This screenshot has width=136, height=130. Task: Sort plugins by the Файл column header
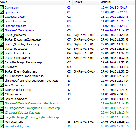pos(33,2)
